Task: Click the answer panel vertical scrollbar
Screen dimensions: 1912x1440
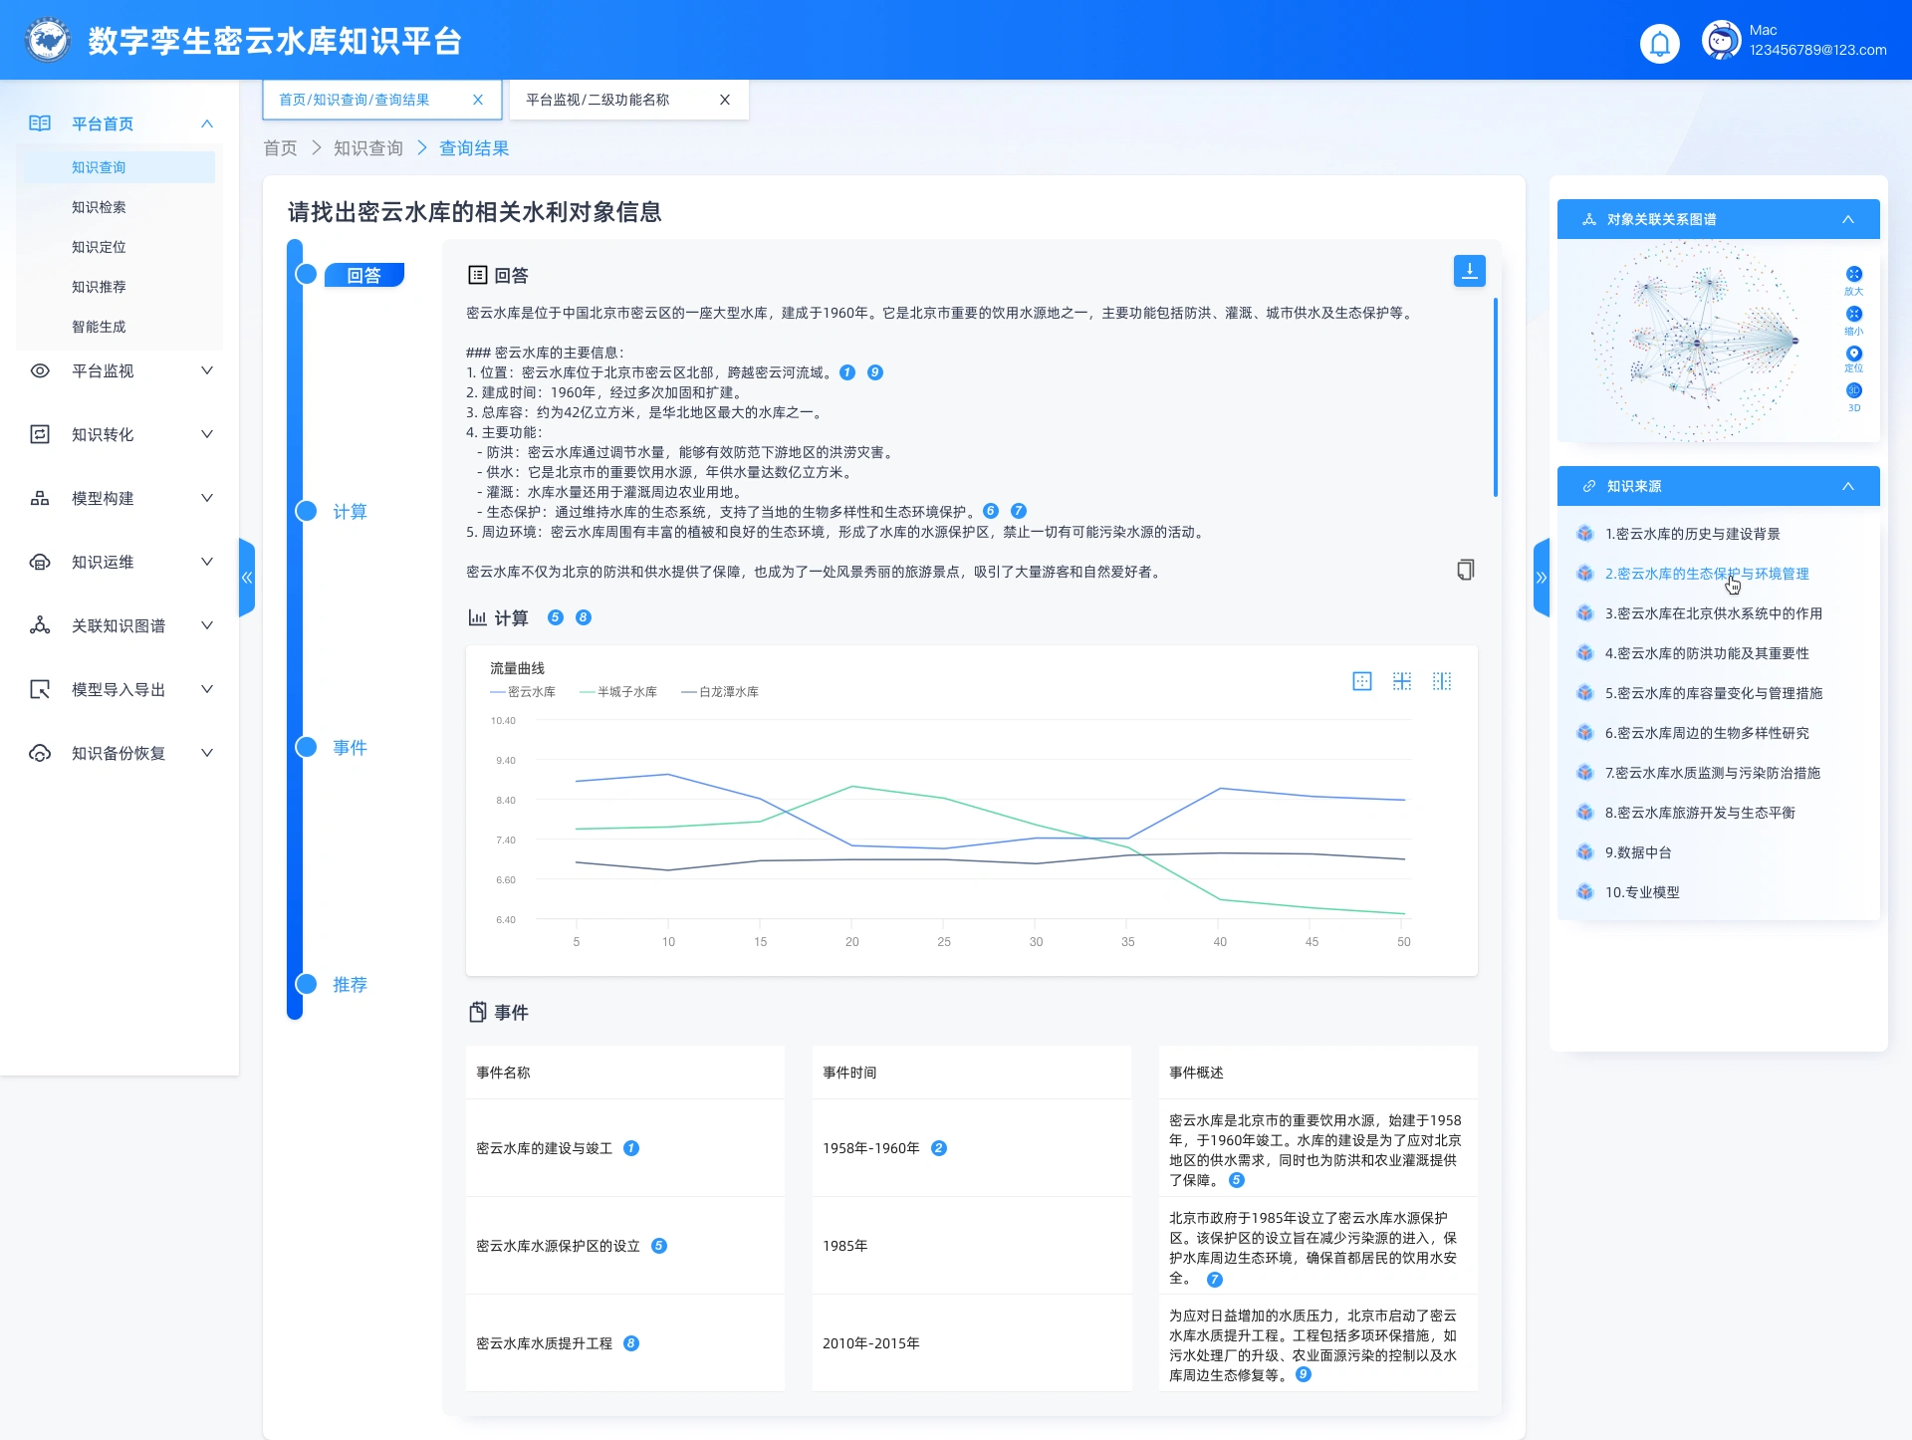Action: click(1495, 398)
